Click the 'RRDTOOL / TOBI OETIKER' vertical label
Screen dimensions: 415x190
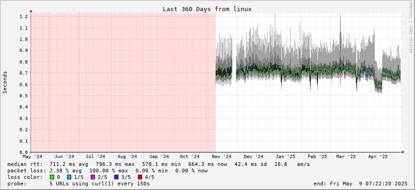coord(410,27)
